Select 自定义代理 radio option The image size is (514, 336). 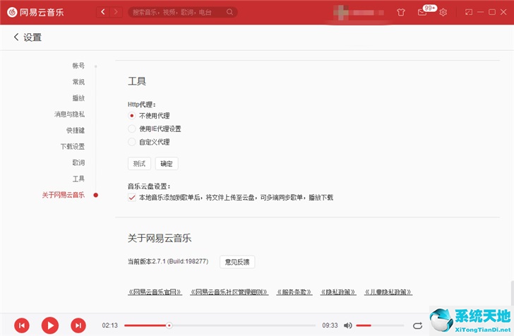coord(132,142)
